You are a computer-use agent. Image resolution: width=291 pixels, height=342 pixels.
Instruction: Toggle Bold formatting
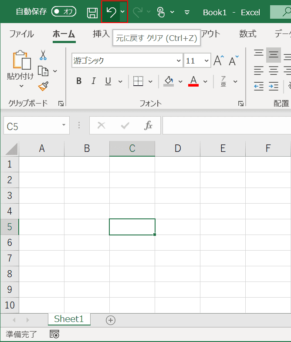point(79,81)
